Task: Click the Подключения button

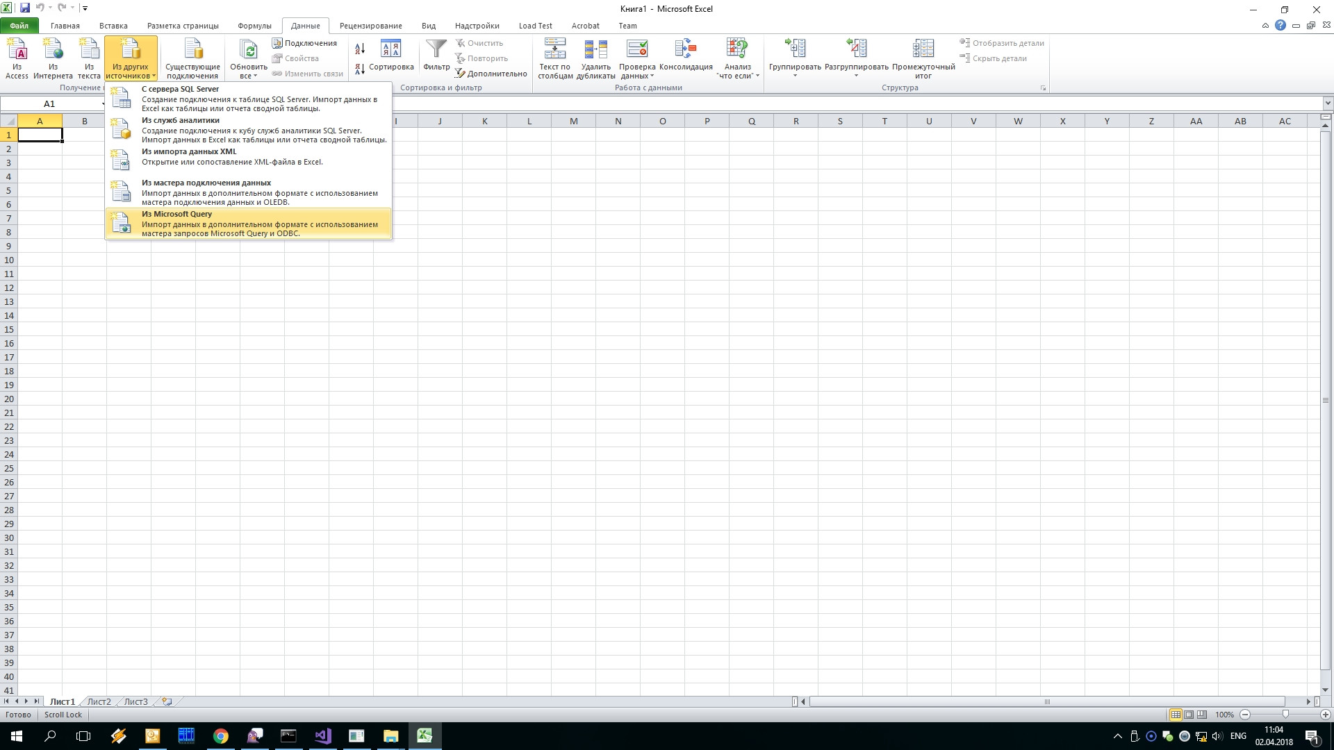Action: tap(308, 43)
